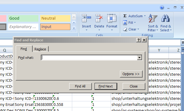This screenshot has width=184, height=111.
Task: Apply the Good cell style
Action: [23, 18]
